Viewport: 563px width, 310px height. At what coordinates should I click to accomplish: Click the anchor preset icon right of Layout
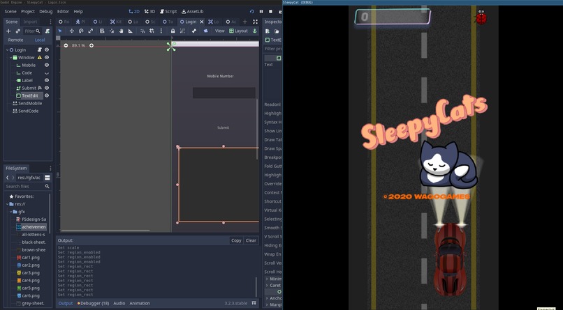coord(254,31)
